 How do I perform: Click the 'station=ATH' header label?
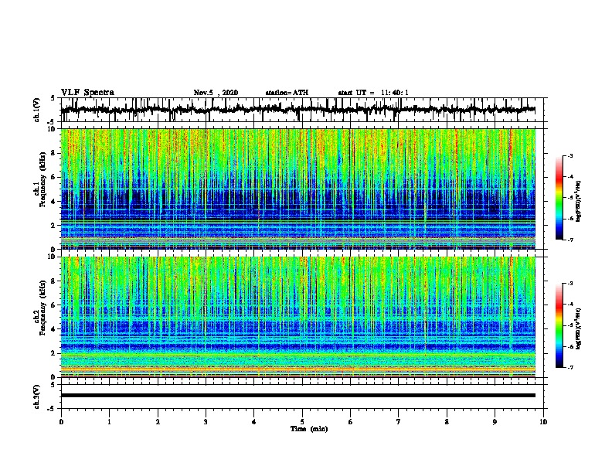coord(287,93)
